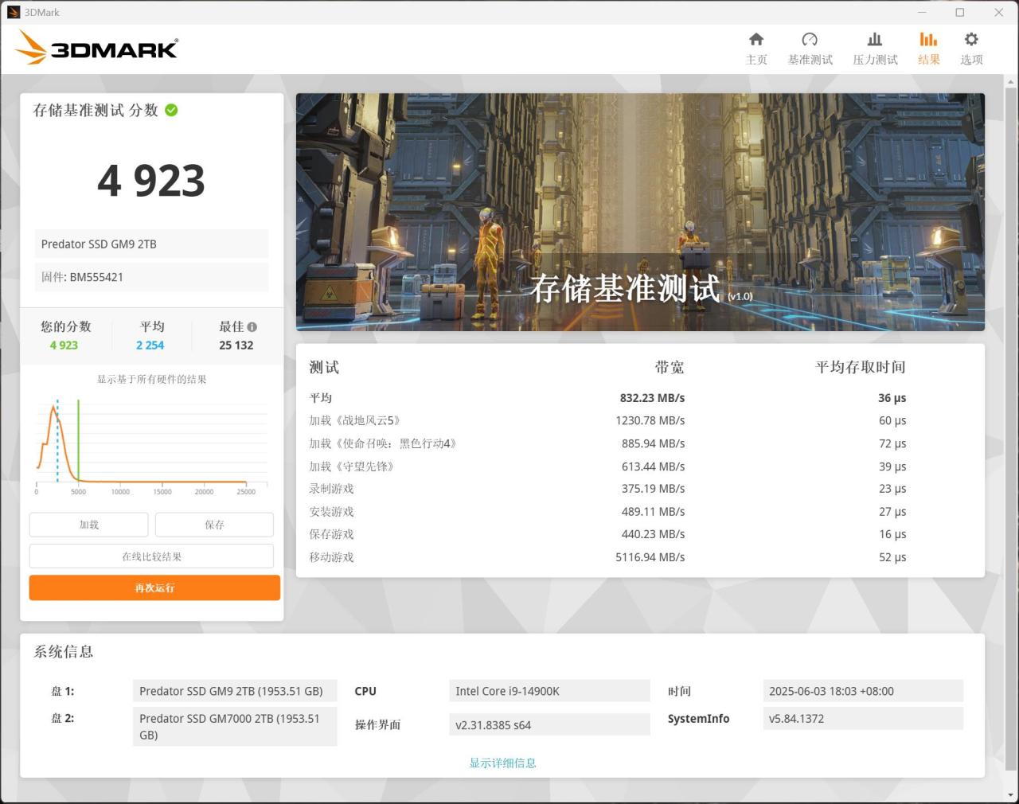Click the 保存 button
1019x804 pixels.
[x=214, y=525]
